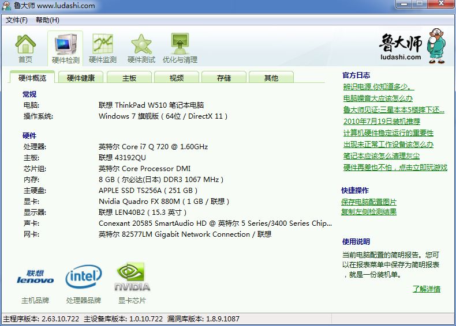Select the 硬件检测 hardware detection icon
456x326 pixels.
(x=65, y=48)
